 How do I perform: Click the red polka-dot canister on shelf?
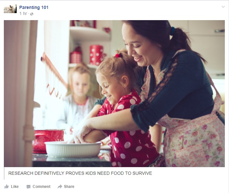[x=96, y=55]
